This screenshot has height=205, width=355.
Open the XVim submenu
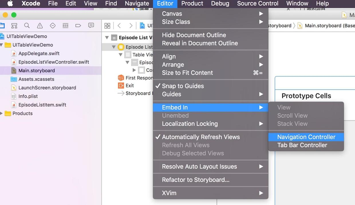pyautogui.click(x=210, y=193)
